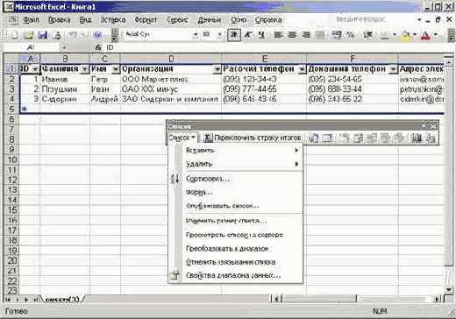The width and height of the screenshot is (456, 319).
Task: Open the Домашний телефон filter dropdown
Action: click(x=394, y=69)
